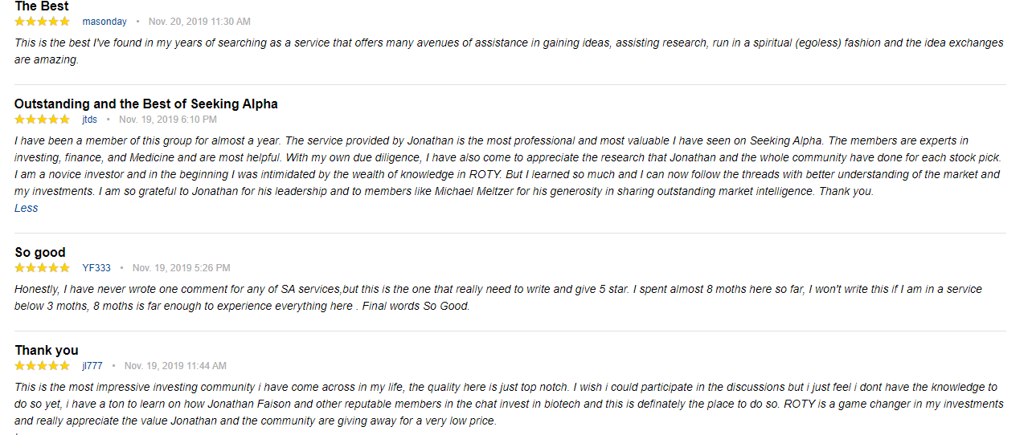Click the star rating beside username jl777
1032x435 pixels.
click(43, 366)
